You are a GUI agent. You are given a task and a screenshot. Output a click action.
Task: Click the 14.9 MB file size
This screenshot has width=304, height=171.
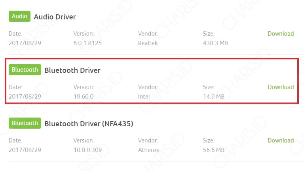point(214,96)
